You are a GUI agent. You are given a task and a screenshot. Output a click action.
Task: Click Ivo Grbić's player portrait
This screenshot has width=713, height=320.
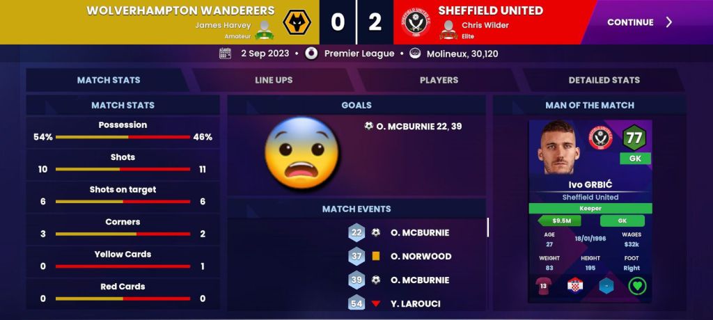point(559,147)
